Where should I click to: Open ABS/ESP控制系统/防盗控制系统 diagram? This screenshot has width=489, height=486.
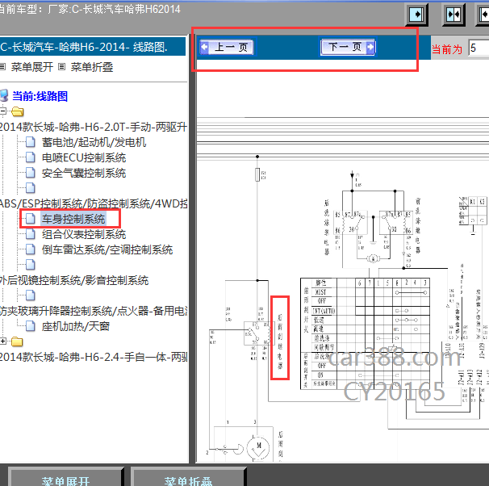click(94, 203)
